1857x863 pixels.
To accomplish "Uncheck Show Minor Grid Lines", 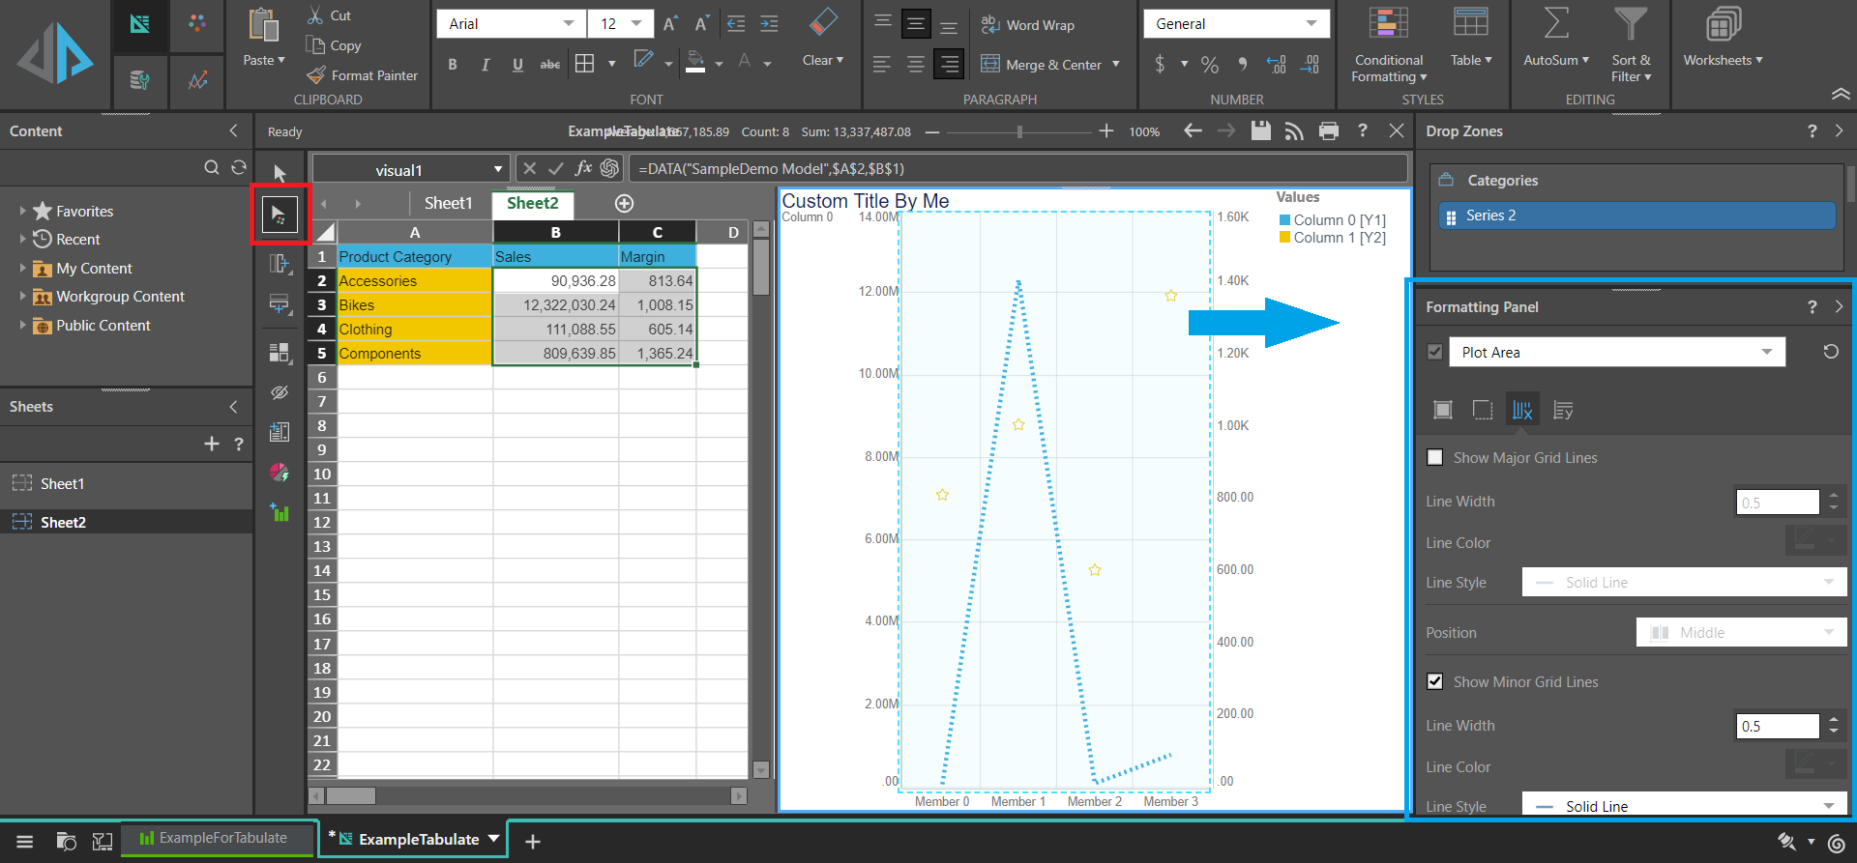I will pyautogui.click(x=1435, y=681).
